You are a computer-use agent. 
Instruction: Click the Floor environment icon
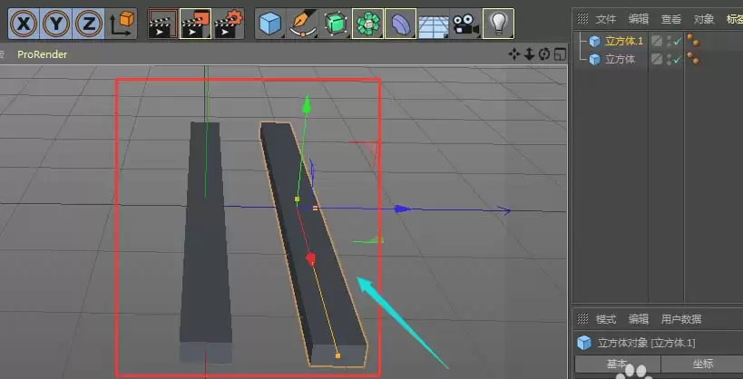(x=433, y=26)
